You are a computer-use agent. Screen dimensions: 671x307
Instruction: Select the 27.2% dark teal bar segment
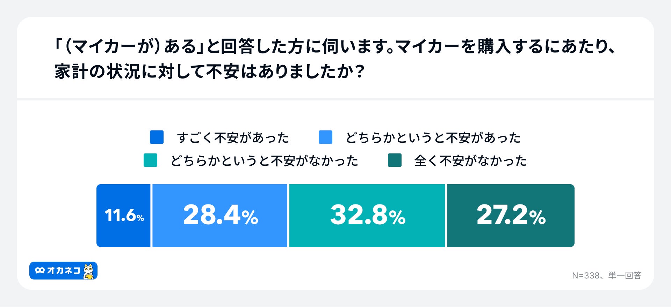(511, 215)
